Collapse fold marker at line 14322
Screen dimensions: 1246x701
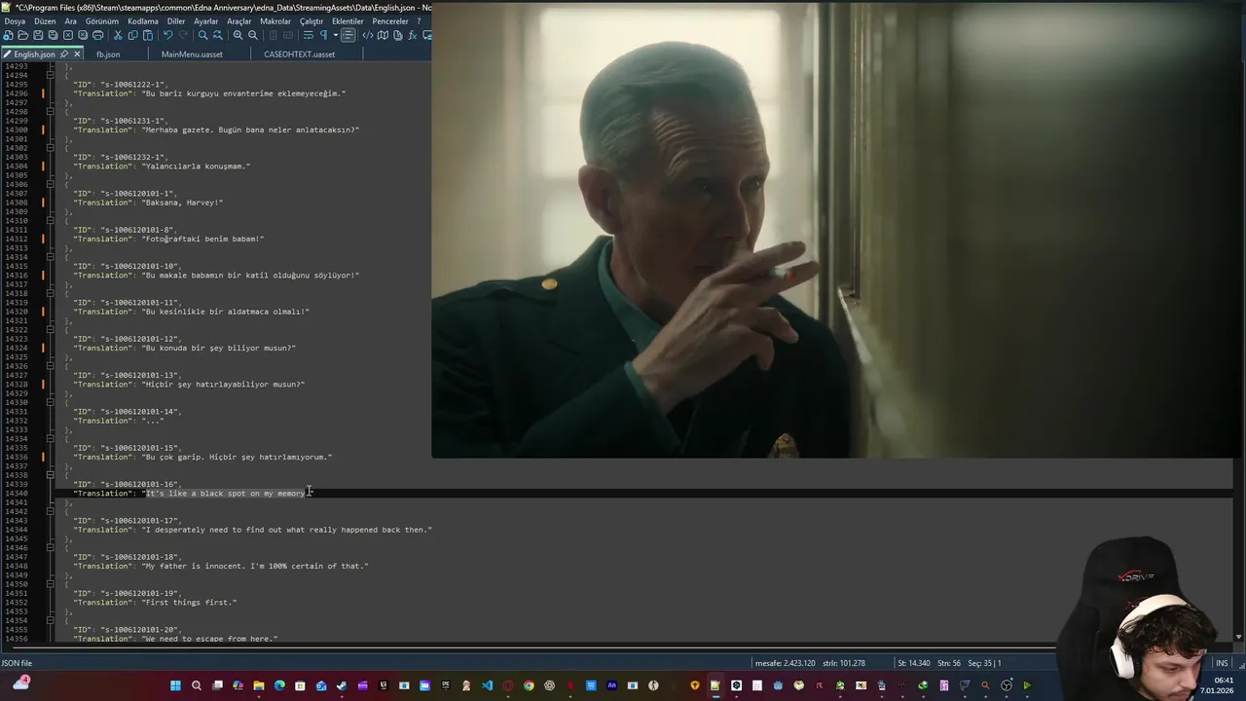click(51, 330)
